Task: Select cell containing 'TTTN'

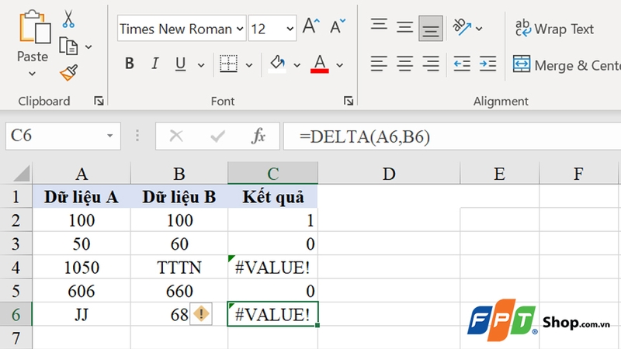Action: (x=179, y=267)
